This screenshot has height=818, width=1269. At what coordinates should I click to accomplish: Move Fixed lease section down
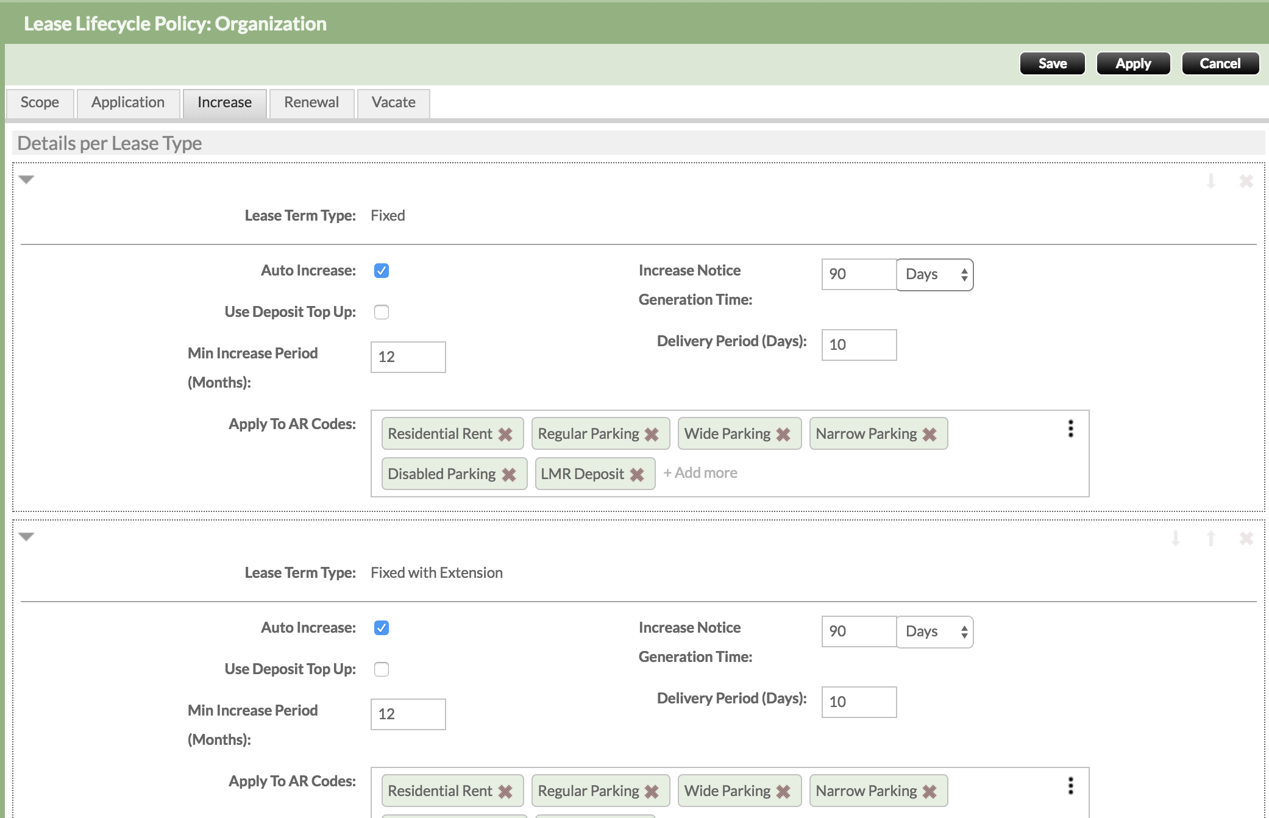(1210, 181)
